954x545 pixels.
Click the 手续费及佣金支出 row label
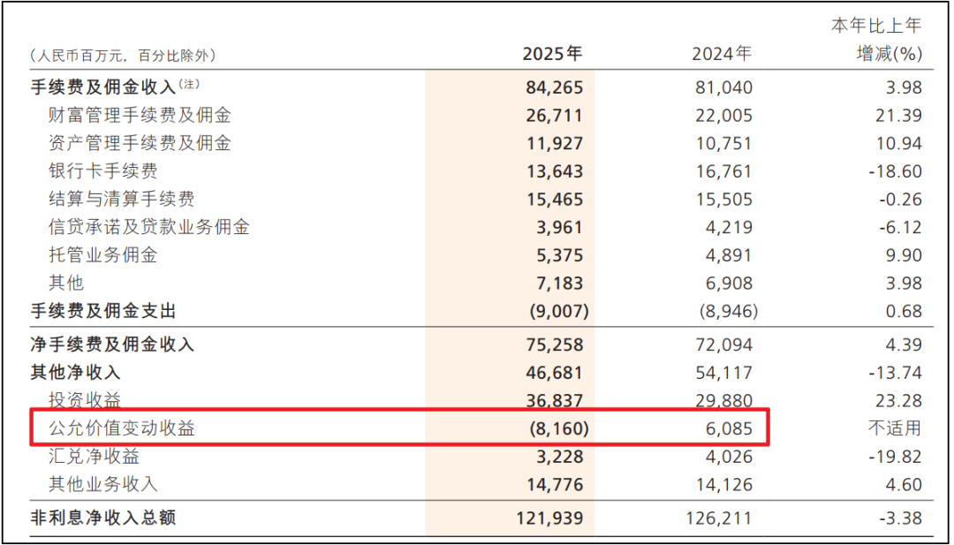(103, 311)
